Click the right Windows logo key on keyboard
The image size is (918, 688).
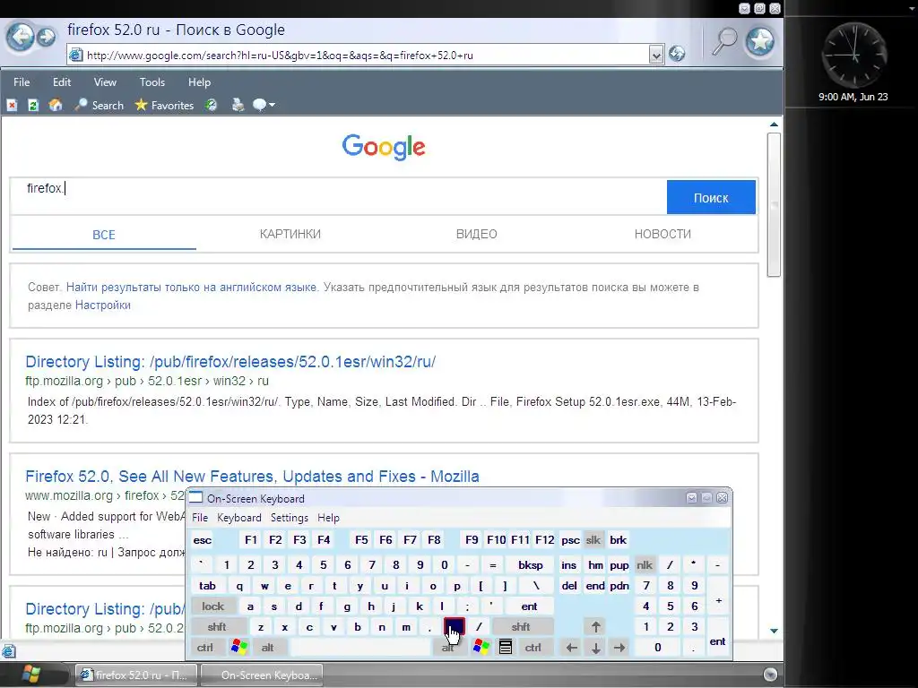click(481, 647)
